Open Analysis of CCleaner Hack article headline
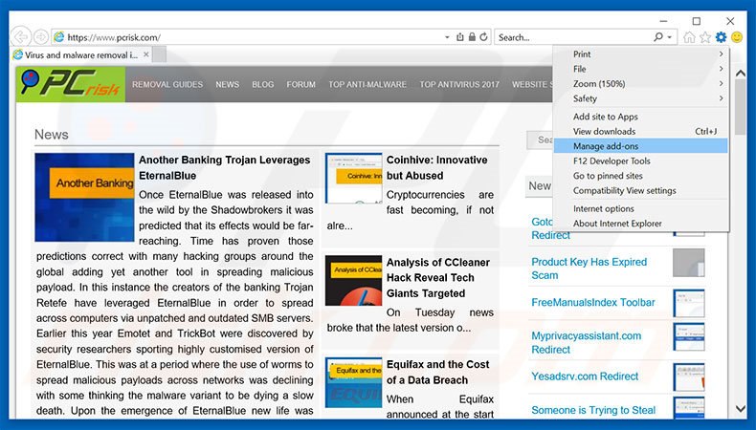756x430 pixels. [438, 278]
